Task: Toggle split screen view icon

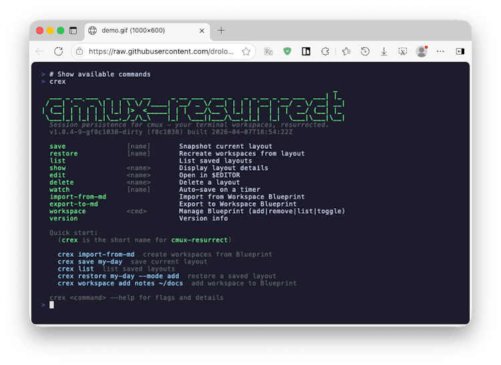Action: point(306,51)
